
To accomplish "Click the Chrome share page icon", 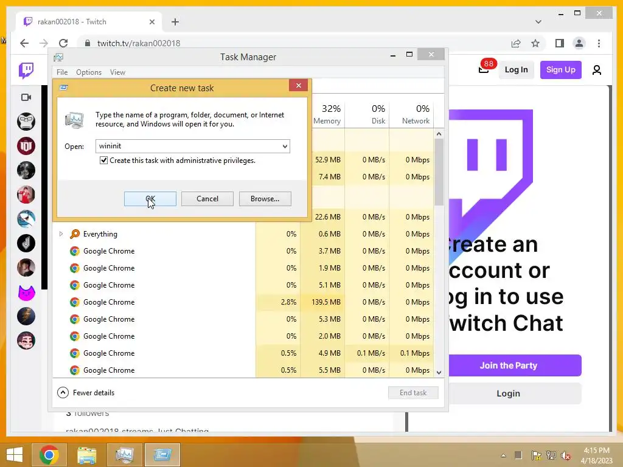I will click(516, 43).
